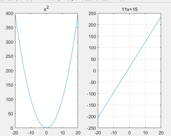
Task: Click the -200 y-axis tick label
Action: coord(91,117)
